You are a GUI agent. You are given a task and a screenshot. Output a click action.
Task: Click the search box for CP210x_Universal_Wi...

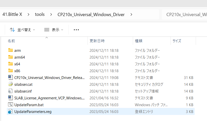pos(184,15)
